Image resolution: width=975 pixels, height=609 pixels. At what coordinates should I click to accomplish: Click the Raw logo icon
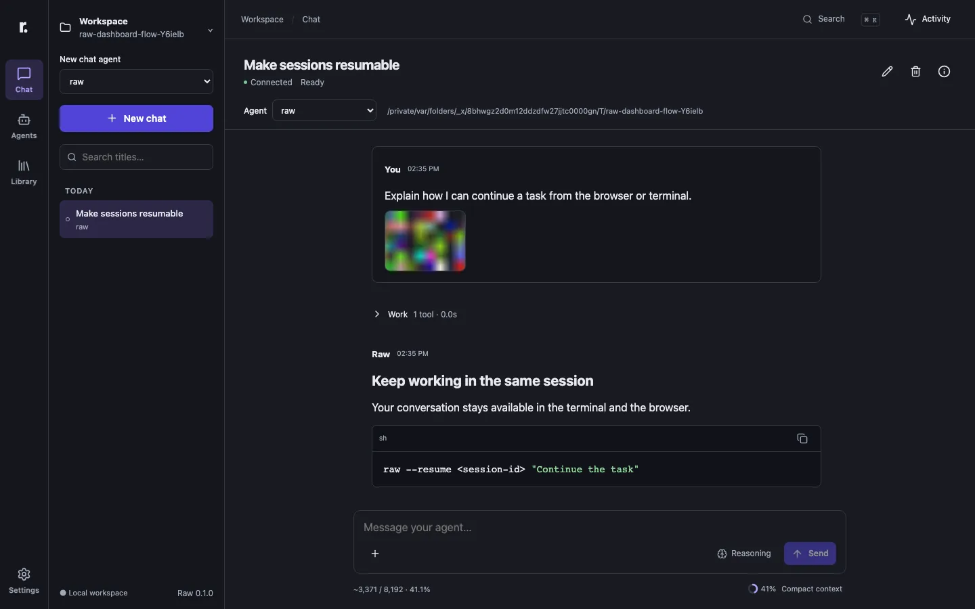(24, 27)
